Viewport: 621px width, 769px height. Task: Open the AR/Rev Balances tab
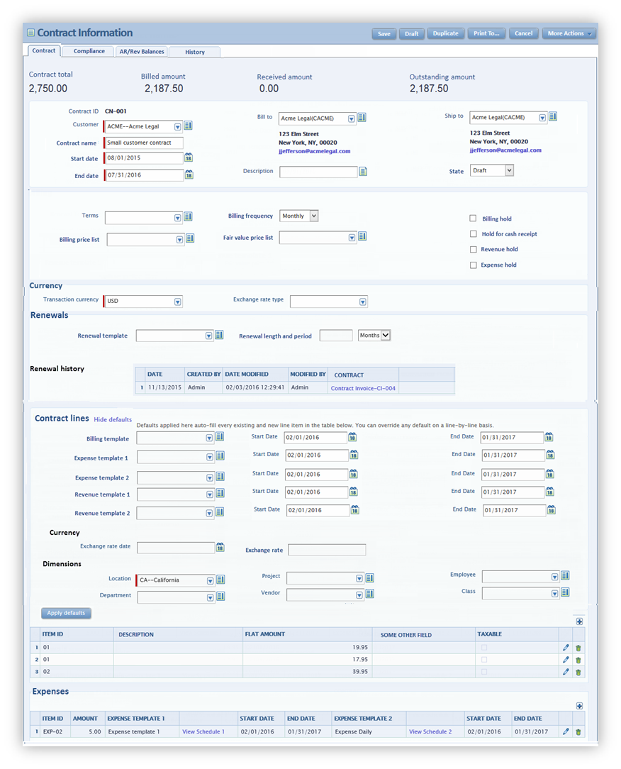(142, 51)
